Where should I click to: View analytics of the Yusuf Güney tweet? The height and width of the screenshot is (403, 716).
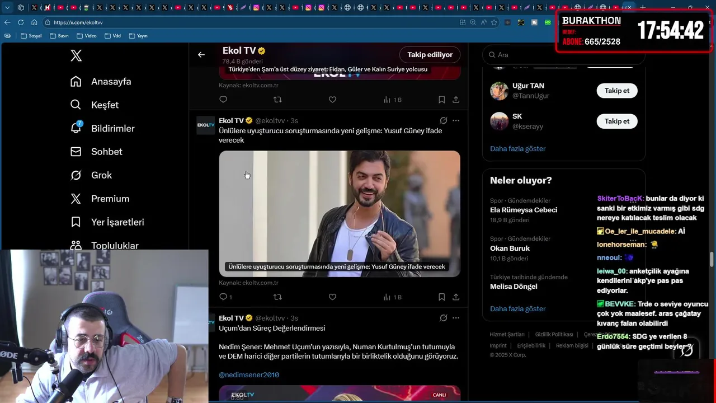point(393,297)
